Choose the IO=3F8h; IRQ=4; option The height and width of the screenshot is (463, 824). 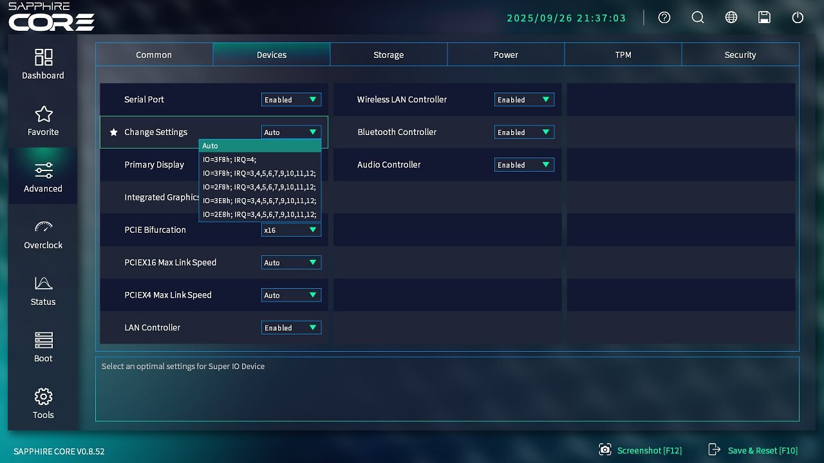tap(260, 159)
